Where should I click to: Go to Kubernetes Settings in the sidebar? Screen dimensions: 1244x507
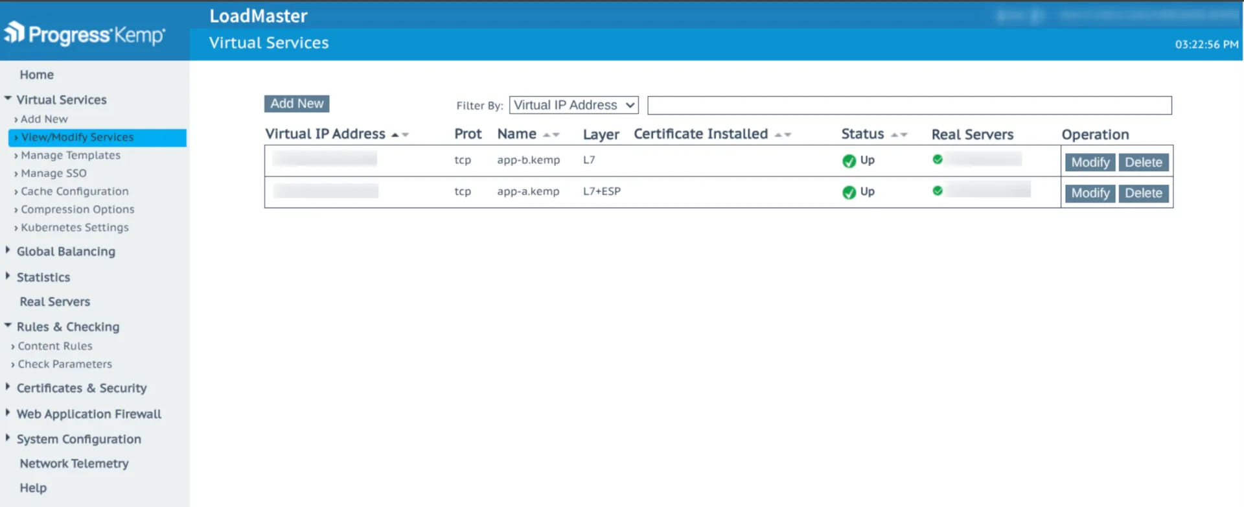point(75,228)
